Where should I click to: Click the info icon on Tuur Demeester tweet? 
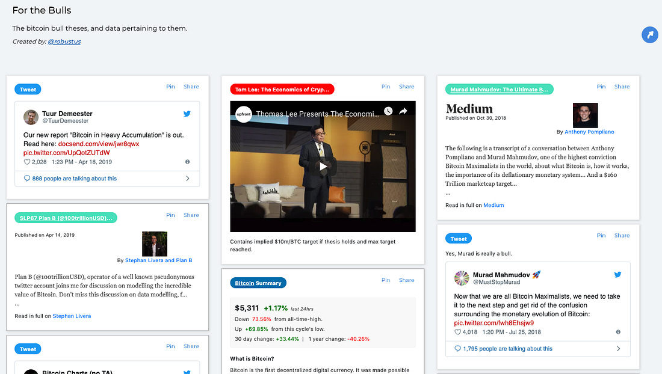[x=187, y=162]
